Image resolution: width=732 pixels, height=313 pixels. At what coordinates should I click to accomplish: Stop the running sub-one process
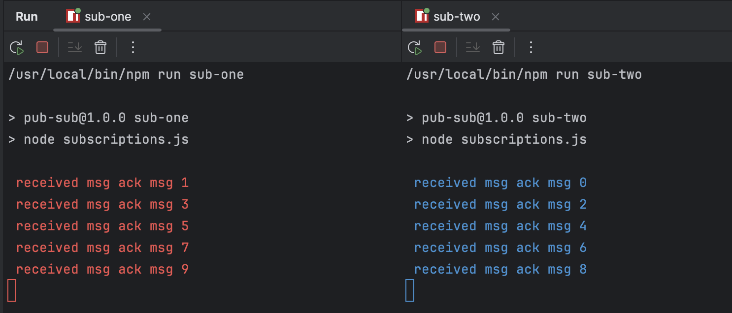tap(42, 47)
